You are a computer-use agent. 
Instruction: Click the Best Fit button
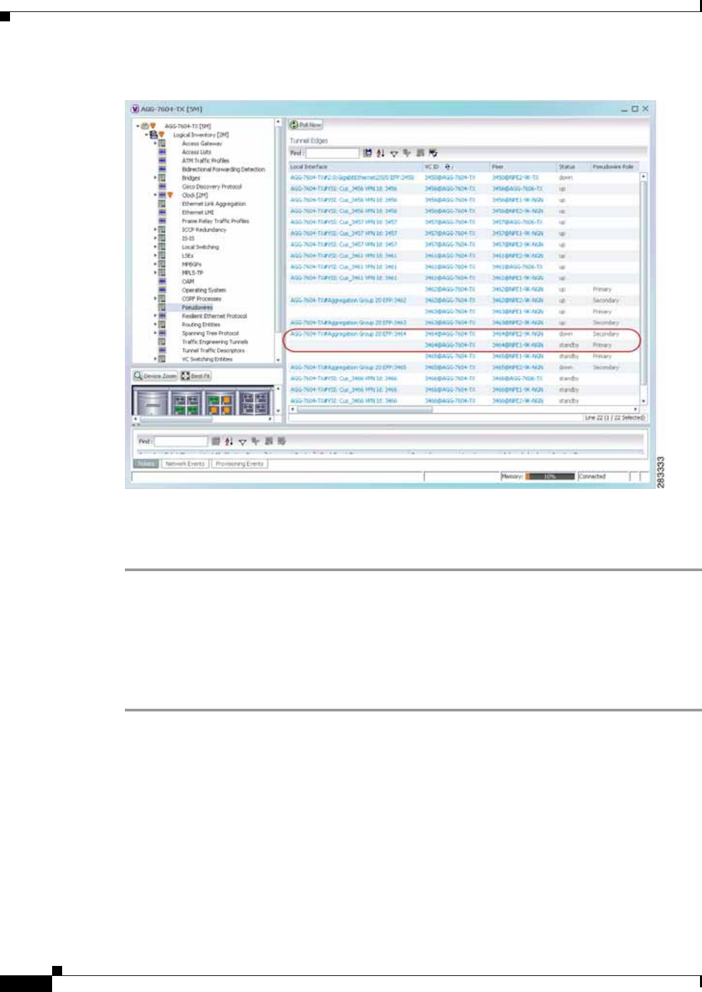click(196, 376)
